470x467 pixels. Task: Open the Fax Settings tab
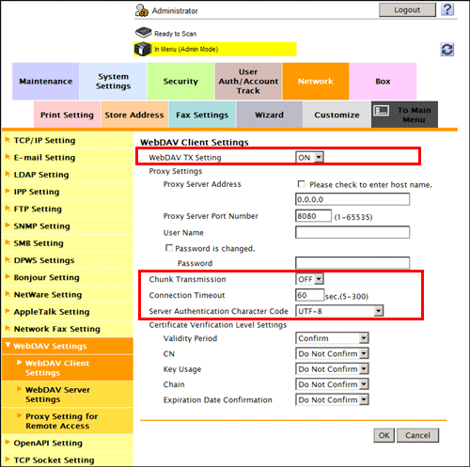[202, 115]
